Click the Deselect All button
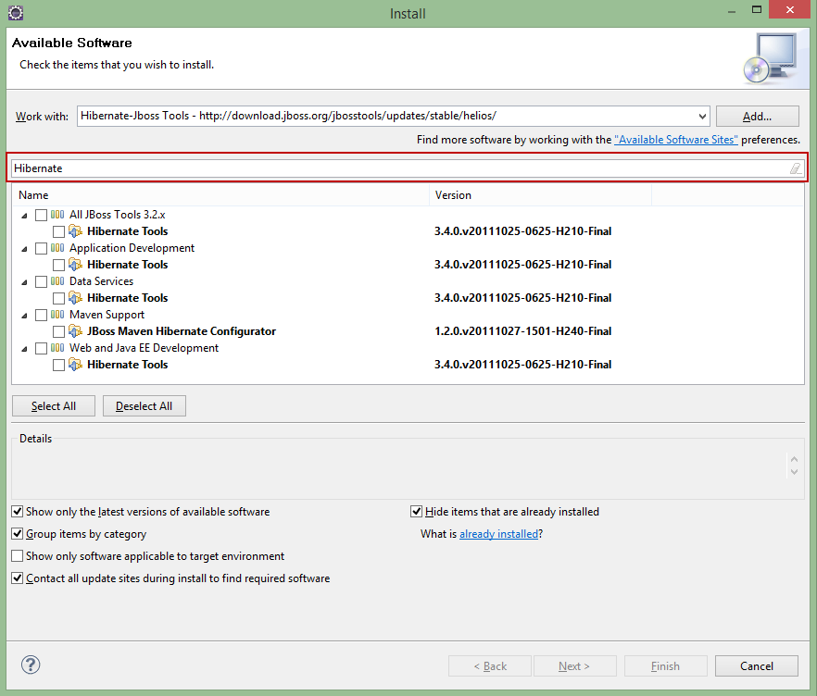The height and width of the screenshot is (696, 817). [145, 406]
